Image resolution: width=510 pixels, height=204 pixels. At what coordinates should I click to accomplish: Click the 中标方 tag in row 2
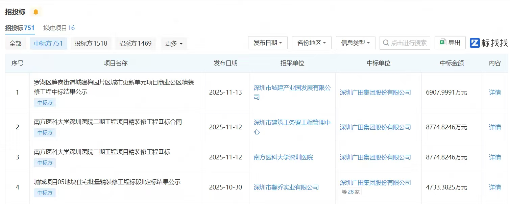(45, 132)
